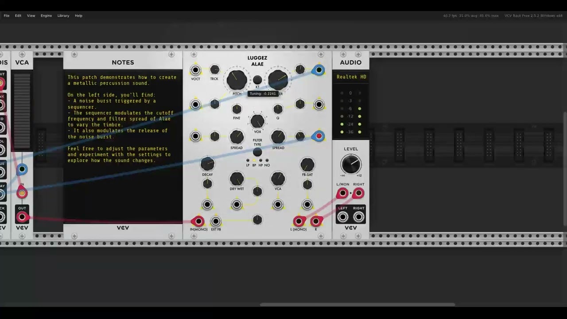Click the blue-cabled jack at top right of Luggez Alae
The image size is (567, 319).
coord(318,70)
